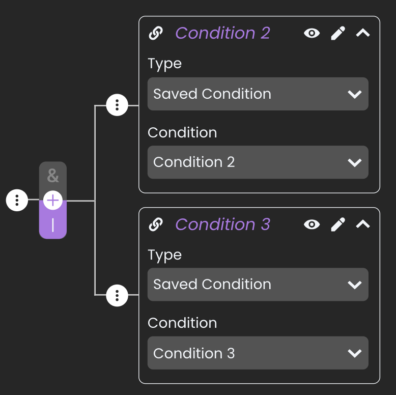Collapse the Condition 3 card with the chevron
The image size is (396, 395).
pyautogui.click(x=363, y=224)
